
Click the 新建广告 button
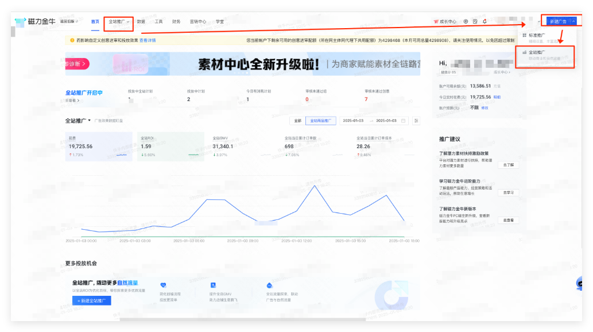[x=561, y=22]
